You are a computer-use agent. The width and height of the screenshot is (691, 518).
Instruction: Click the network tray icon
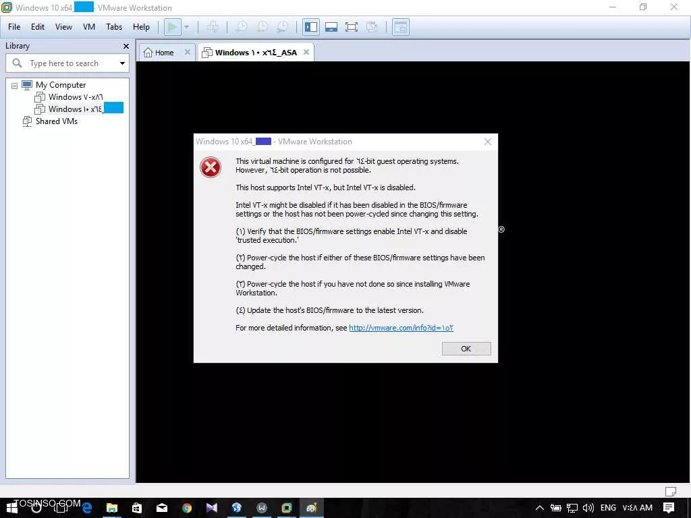[572, 508]
